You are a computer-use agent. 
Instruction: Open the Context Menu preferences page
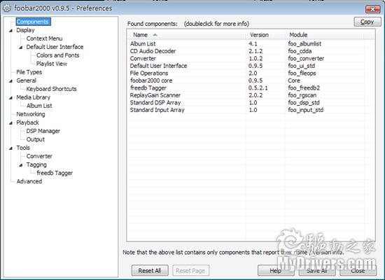click(x=44, y=38)
